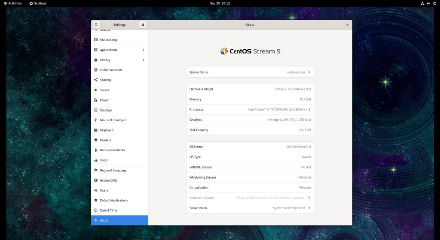
Task: Click the Processor row i7-10700K value
Action: 279,109
